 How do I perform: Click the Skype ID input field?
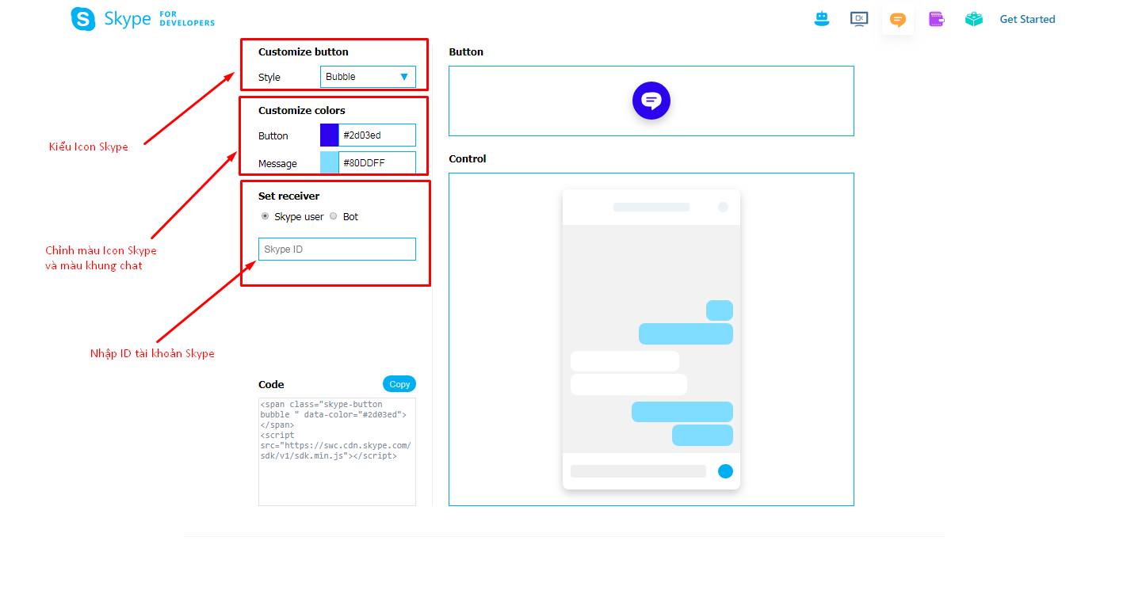click(x=337, y=249)
